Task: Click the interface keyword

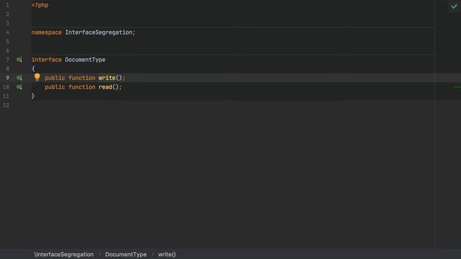Action: (46, 60)
